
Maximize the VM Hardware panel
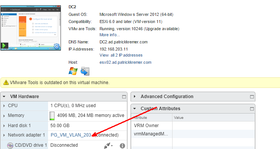coord(124,97)
